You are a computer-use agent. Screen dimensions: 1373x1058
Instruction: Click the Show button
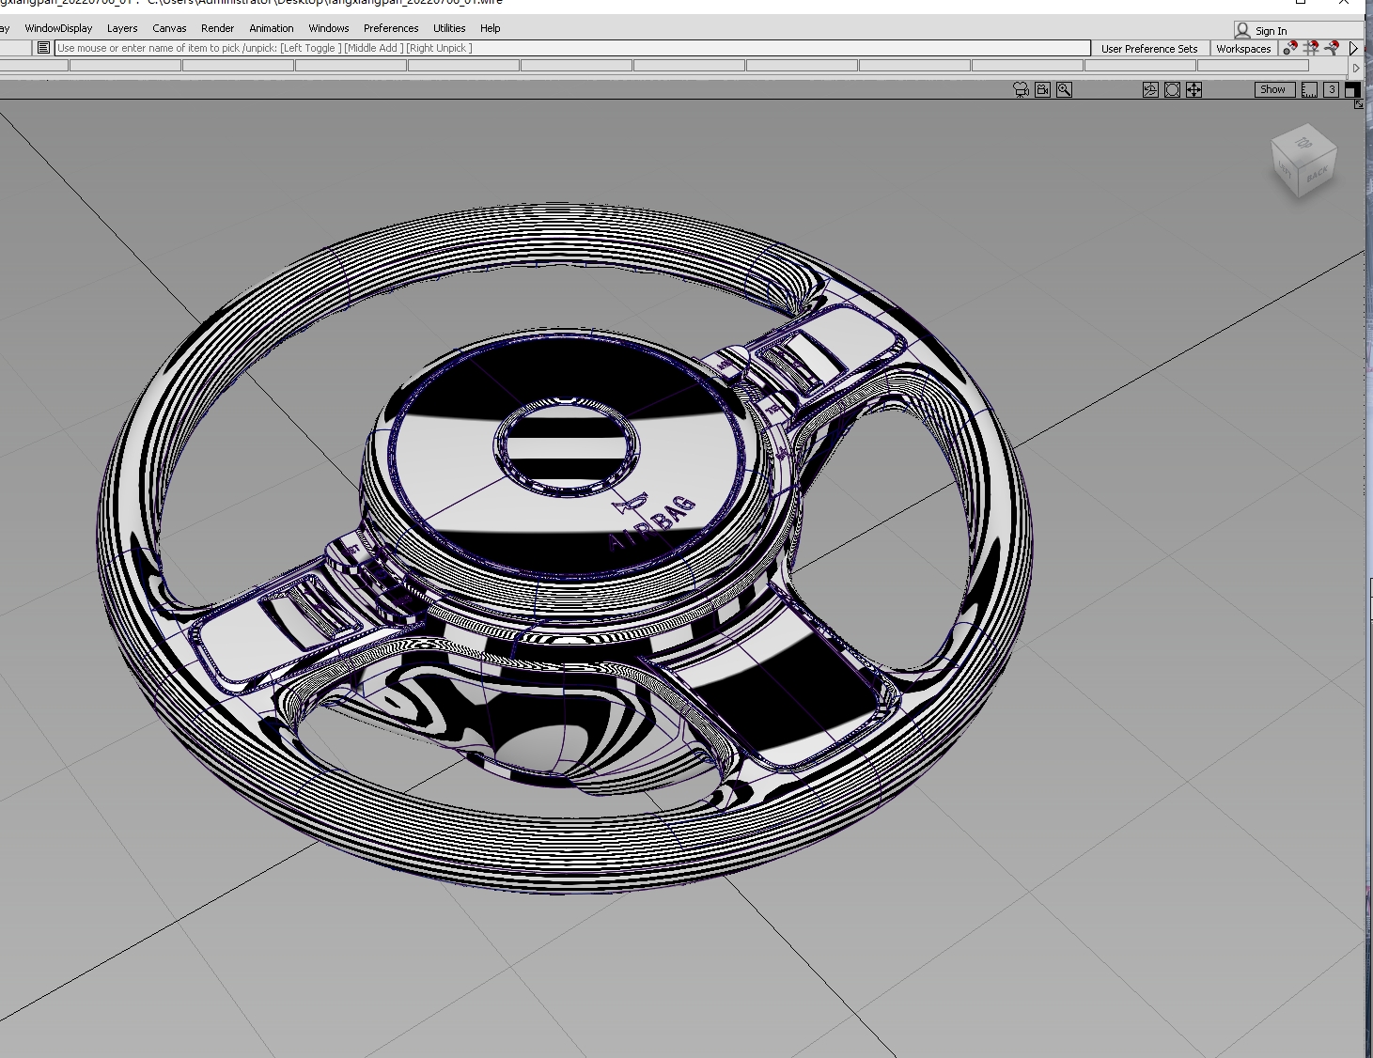(1273, 89)
